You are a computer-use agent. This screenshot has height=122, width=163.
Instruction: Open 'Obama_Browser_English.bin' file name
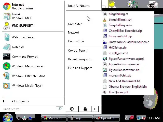click(x=128, y=87)
